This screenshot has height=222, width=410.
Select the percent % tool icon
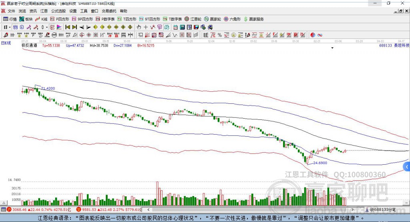pyautogui.click(x=220, y=35)
